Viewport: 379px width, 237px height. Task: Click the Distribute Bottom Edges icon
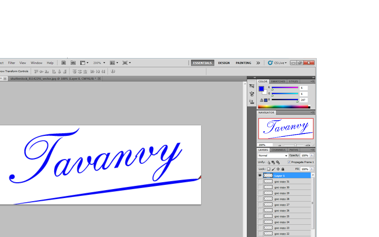point(85,71)
